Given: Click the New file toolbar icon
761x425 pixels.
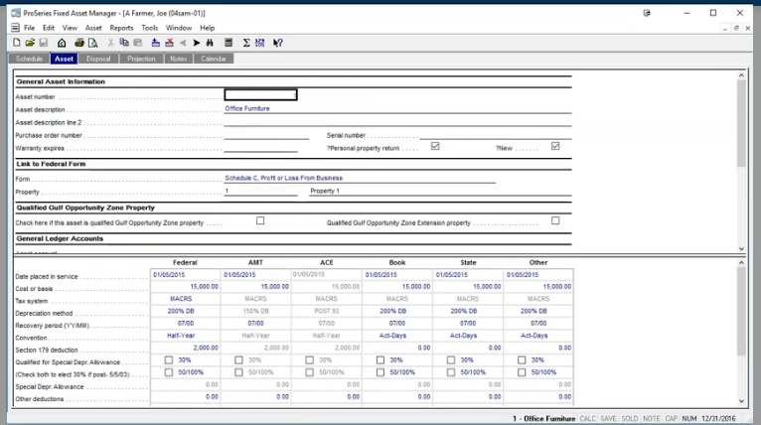Looking at the screenshot, I should tap(17, 43).
